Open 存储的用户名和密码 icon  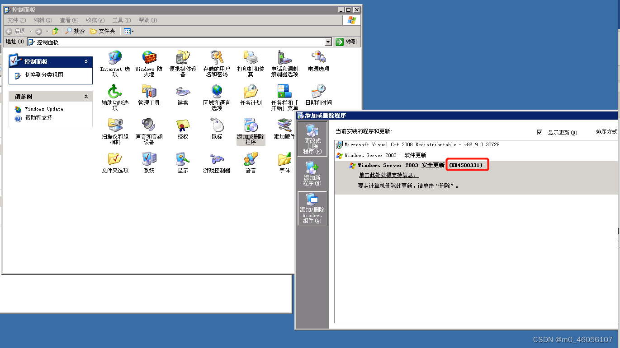[217, 64]
